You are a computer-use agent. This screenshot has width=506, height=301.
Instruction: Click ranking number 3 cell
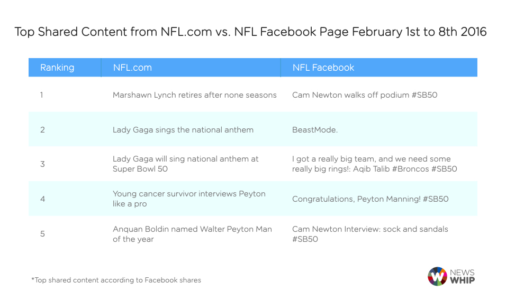point(42,164)
